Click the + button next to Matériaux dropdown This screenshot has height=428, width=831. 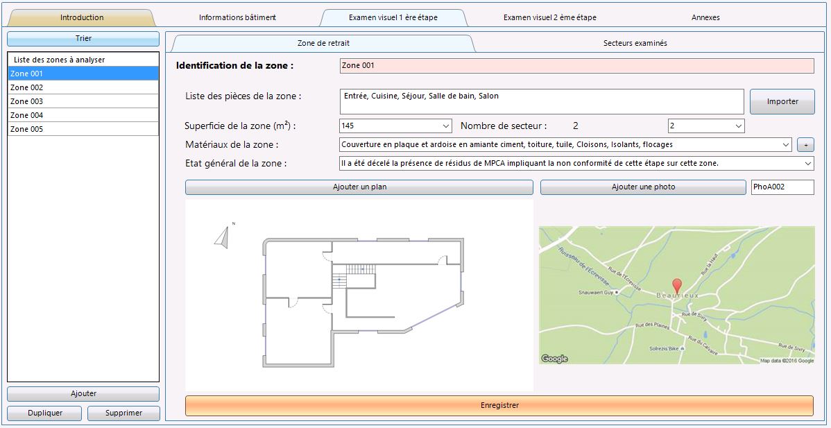click(805, 144)
